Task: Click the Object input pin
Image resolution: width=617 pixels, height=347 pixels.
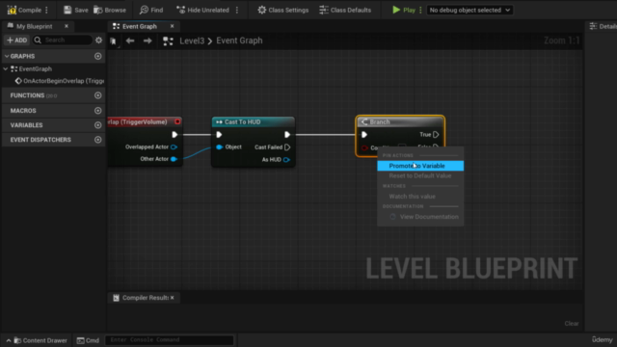Action: tap(219, 147)
